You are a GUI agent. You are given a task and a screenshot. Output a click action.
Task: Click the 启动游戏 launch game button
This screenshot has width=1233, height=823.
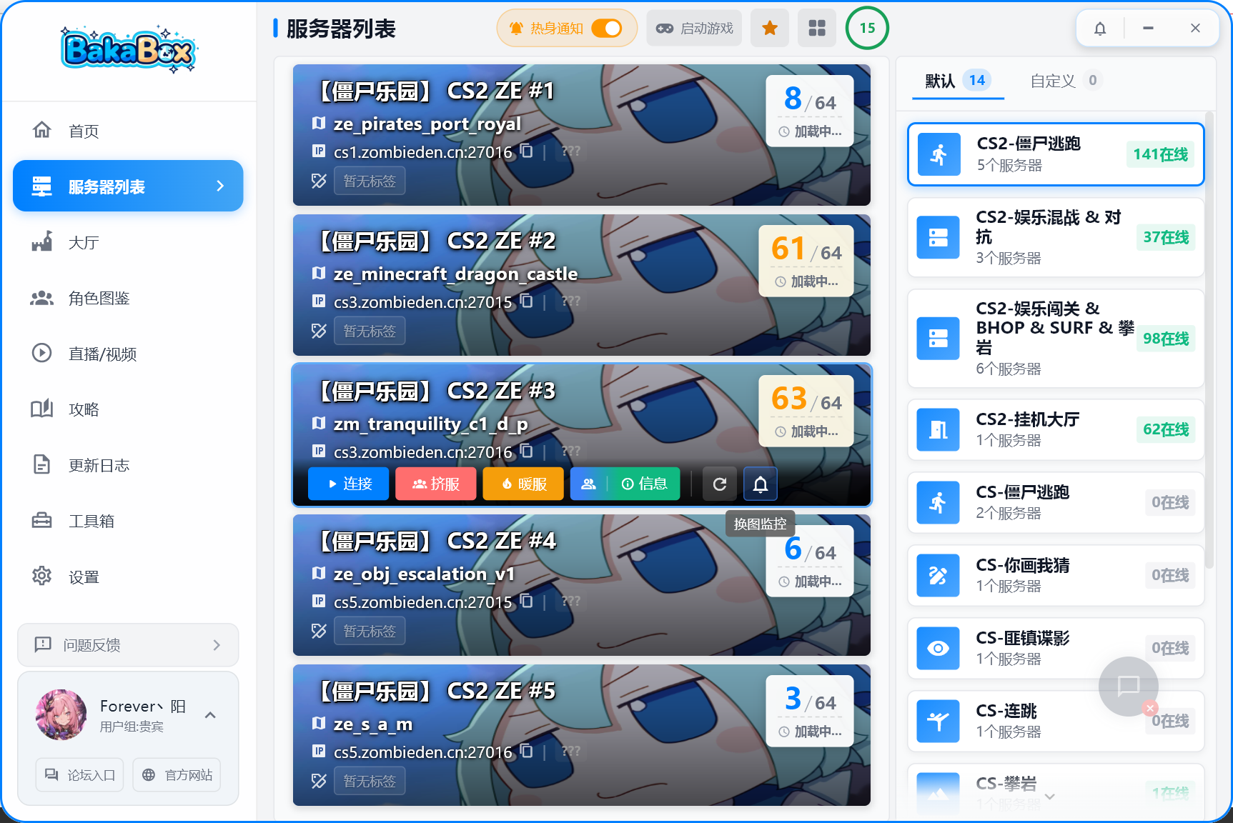coord(694,28)
